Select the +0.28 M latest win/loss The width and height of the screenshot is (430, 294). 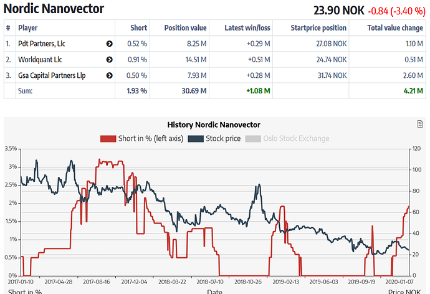(x=259, y=75)
